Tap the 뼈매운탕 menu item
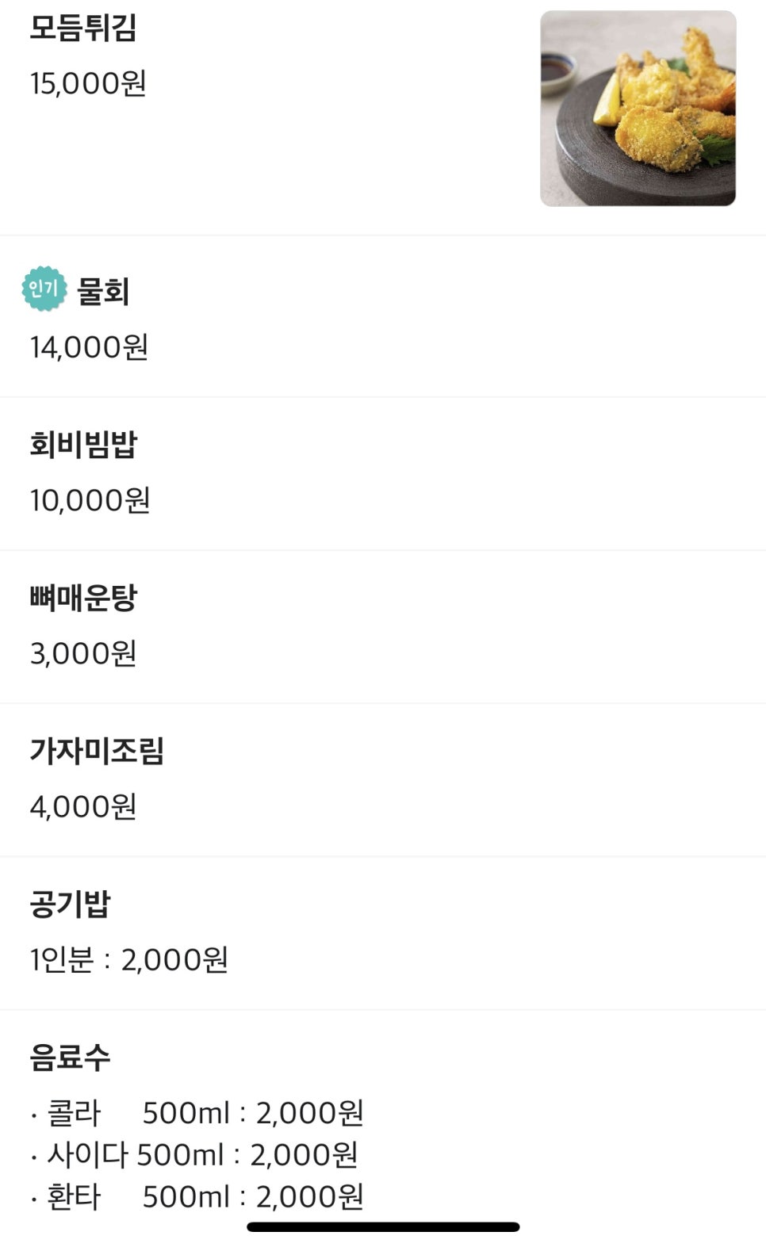Screen dimensions: 766x1247 pyautogui.click(x=83, y=597)
